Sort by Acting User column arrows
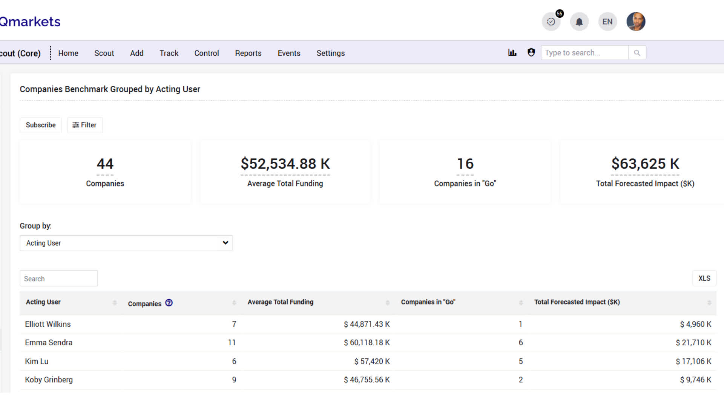The width and height of the screenshot is (724, 407). point(115,303)
